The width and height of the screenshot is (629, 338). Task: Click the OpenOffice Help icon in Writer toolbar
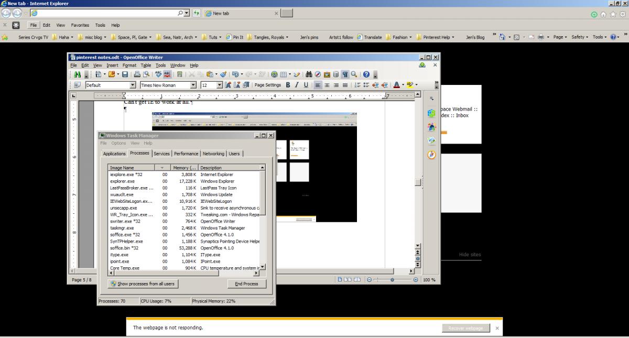pos(366,75)
